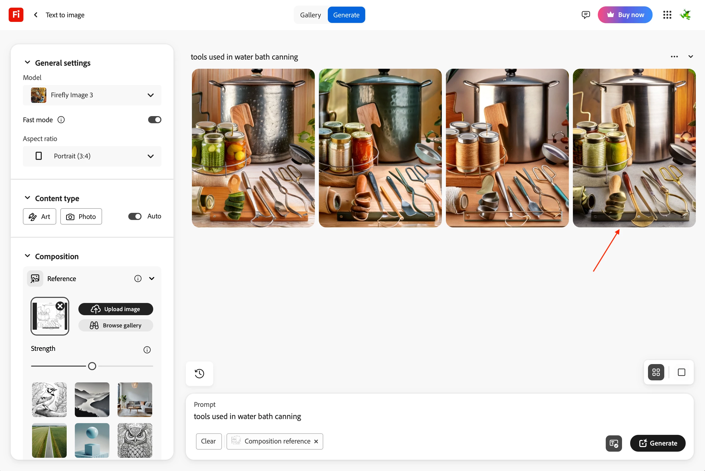
Task: Go back from Text to image
Action: click(x=36, y=15)
